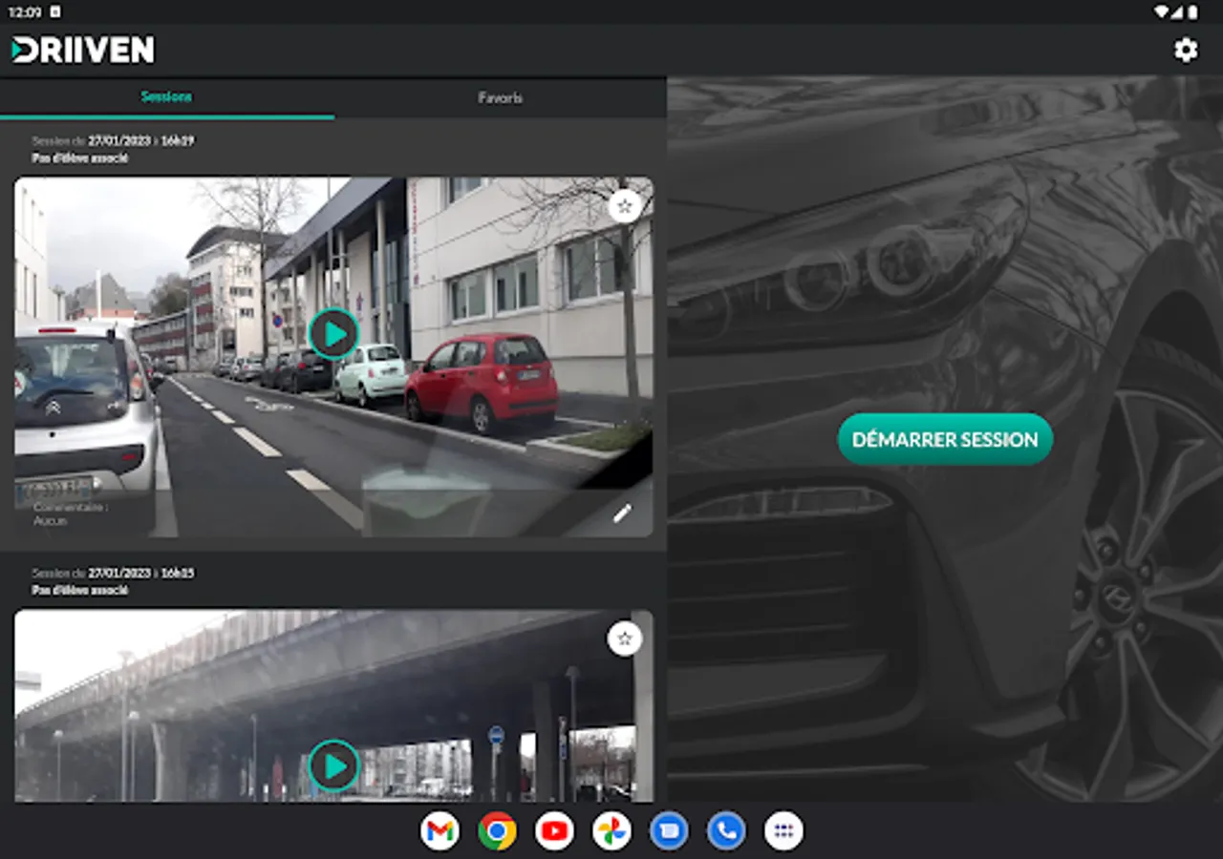The image size is (1223, 859).
Task: Edit the 16h19 session with the pencil icon
Action: pos(622,513)
